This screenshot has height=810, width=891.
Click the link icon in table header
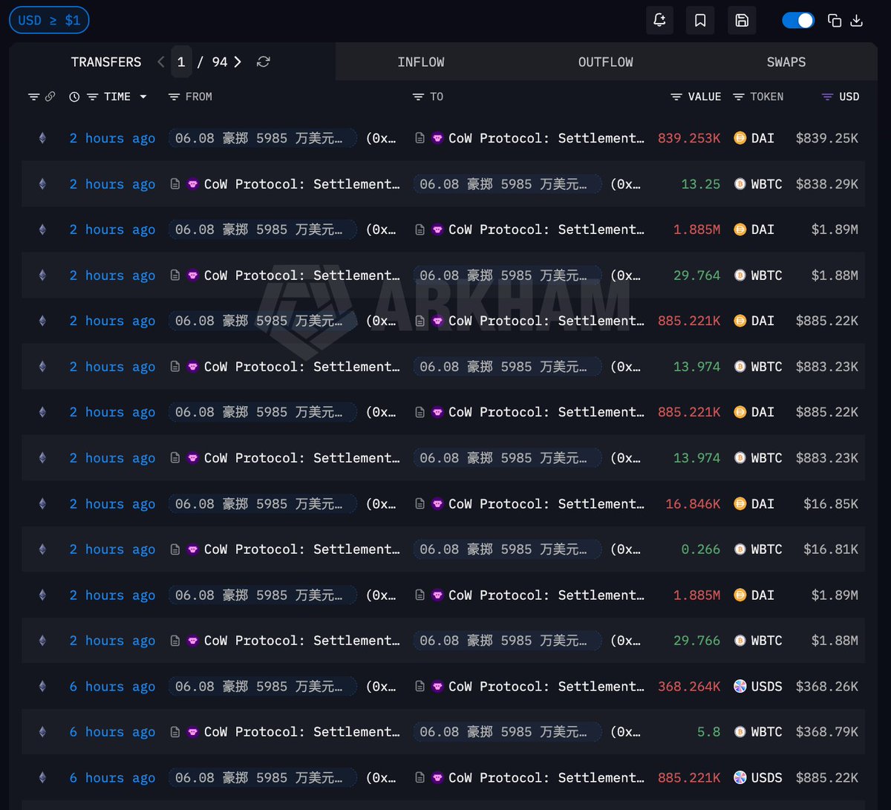(50, 97)
